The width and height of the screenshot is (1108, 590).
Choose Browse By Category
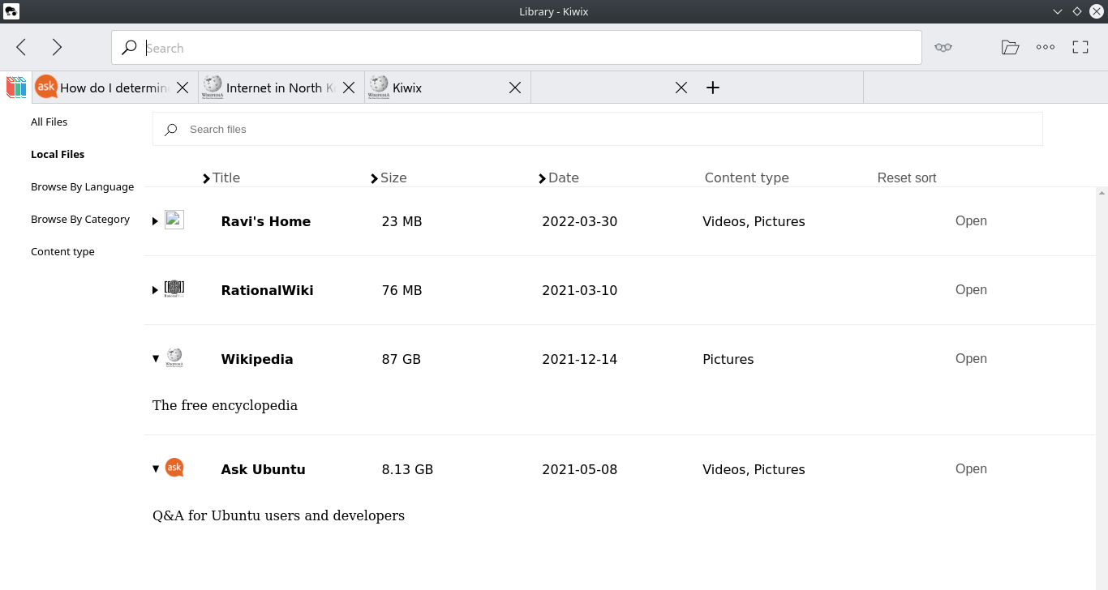pyautogui.click(x=80, y=219)
